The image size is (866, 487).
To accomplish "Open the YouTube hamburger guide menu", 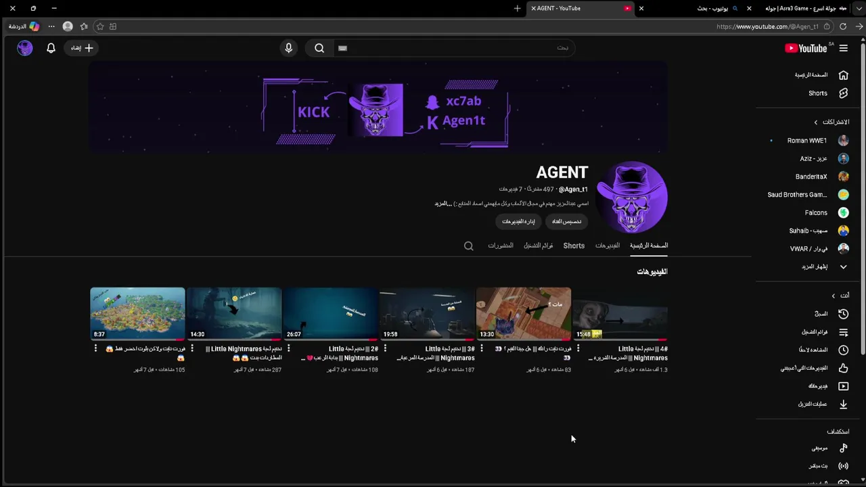I will pos(843,48).
